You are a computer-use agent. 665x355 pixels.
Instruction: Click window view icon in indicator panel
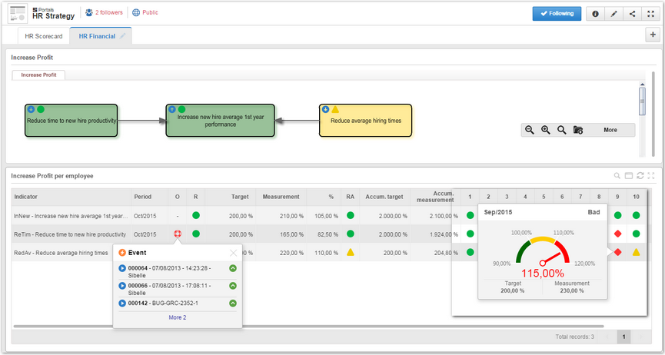point(629,176)
